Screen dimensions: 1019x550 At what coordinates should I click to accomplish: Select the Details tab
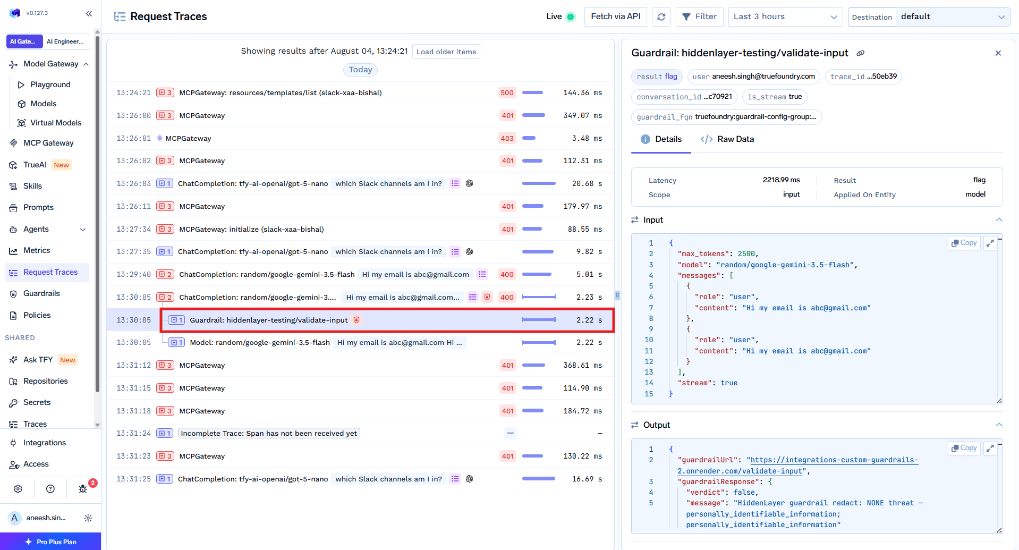tap(661, 139)
